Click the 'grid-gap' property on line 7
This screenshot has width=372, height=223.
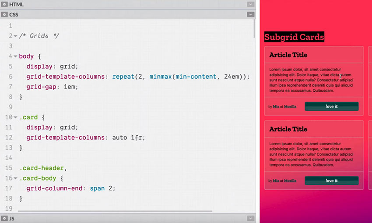(x=41, y=87)
